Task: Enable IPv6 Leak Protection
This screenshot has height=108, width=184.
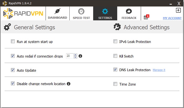Action: tap(115, 42)
